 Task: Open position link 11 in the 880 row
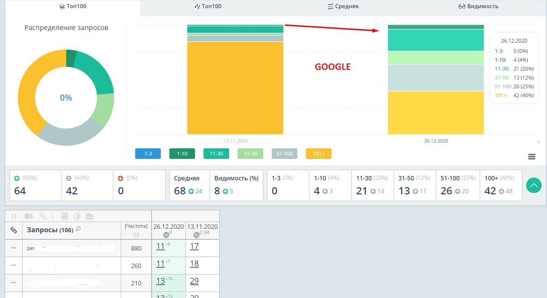[160, 246]
